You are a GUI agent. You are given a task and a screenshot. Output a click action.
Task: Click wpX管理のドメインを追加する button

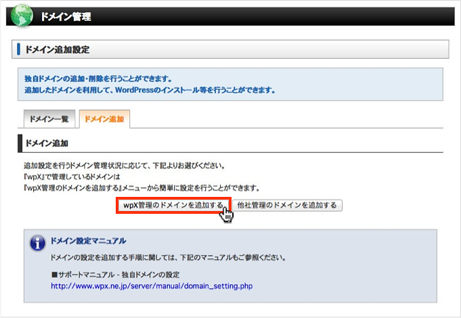click(173, 205)
